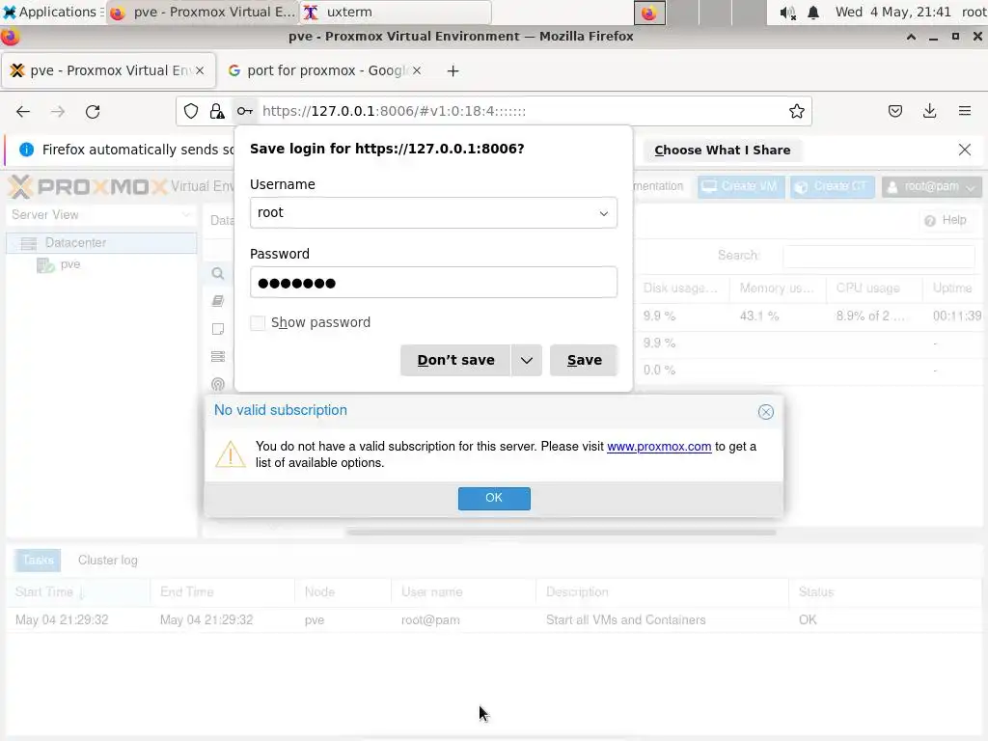Click the blank square icon in Datacenter menu
Image resolution: width=988 pixels, height=741 pixels.
click(x=217, y=329)
